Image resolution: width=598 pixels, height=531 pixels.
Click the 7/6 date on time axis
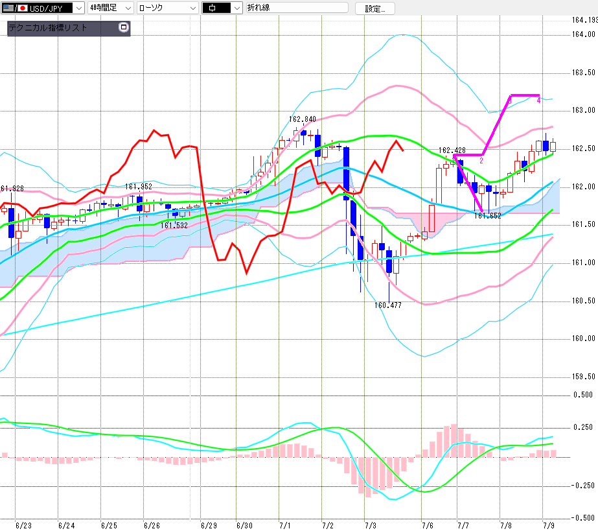[x=428, y=526]
